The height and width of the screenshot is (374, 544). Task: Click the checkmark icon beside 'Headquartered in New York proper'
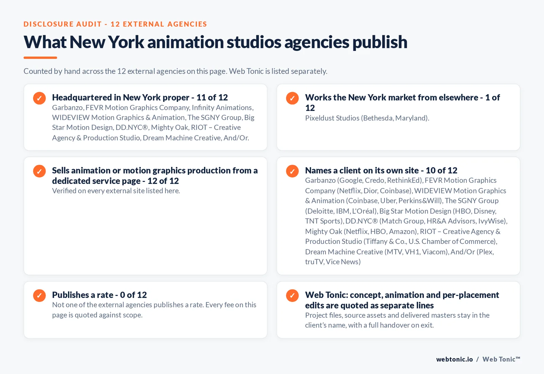[x=39, y=98]
